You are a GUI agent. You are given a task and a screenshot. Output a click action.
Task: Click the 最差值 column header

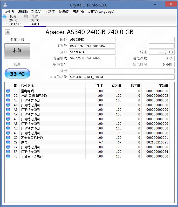(x=114, y=86)
